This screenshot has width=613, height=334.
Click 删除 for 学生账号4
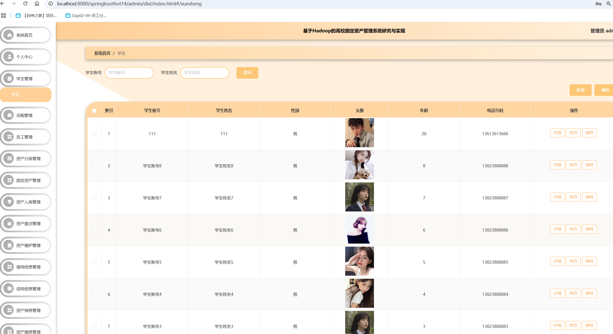click(x=589, y=293)
